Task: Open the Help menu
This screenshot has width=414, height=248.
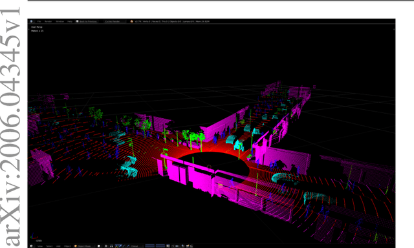Action: tap(70, 21)
